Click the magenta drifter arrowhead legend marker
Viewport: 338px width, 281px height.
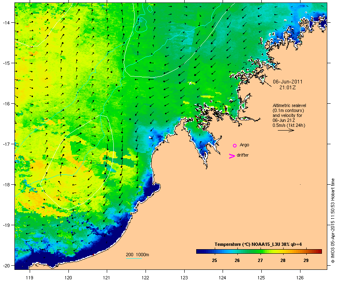coord(232,156)
